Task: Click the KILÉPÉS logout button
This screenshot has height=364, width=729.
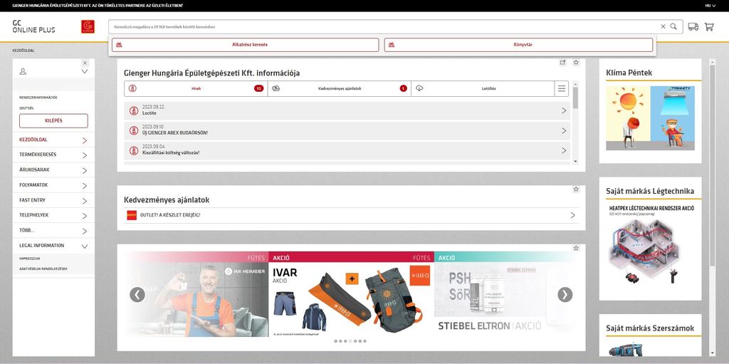Action: pos(53,120)
